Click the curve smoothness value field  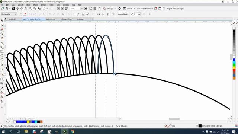click(x=135, y=14)
